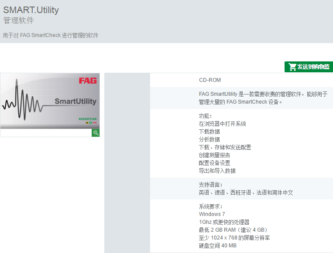The height and width of the screenshot is (253, 333).
Task: Click the 支持语言: heading
Action: click(210, 185)
